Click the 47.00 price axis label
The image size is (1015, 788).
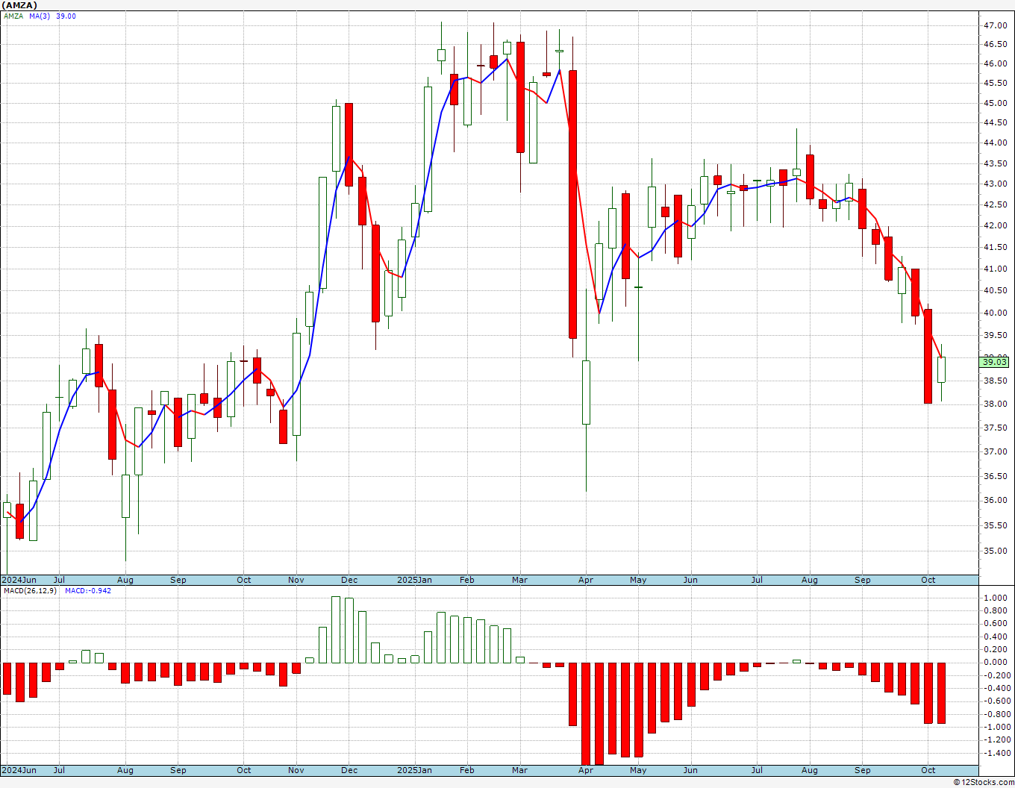[x=996, y=25]
